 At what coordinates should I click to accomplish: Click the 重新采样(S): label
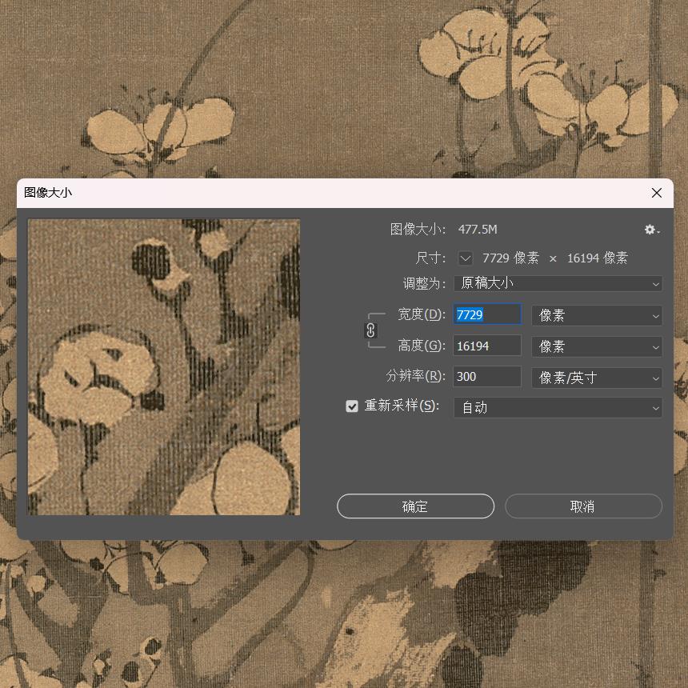pos(402,406)
